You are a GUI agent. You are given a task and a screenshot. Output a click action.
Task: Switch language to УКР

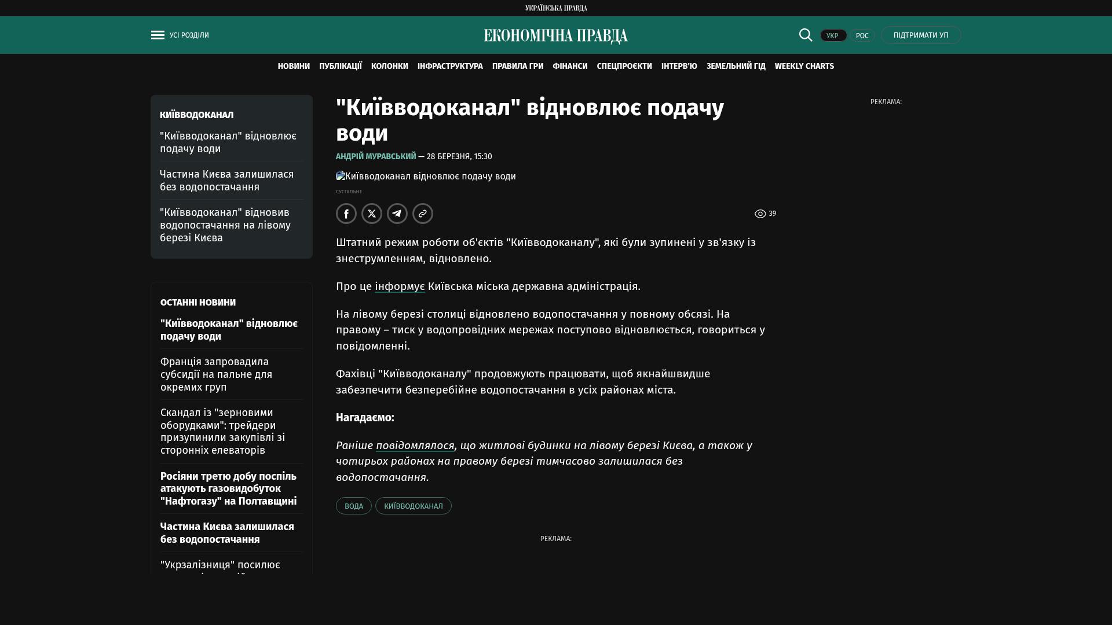[x=833, y=36]
